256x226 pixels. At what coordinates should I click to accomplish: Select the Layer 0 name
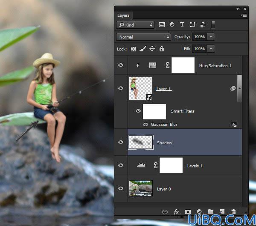pyautogui.click(x=164, y=189)
